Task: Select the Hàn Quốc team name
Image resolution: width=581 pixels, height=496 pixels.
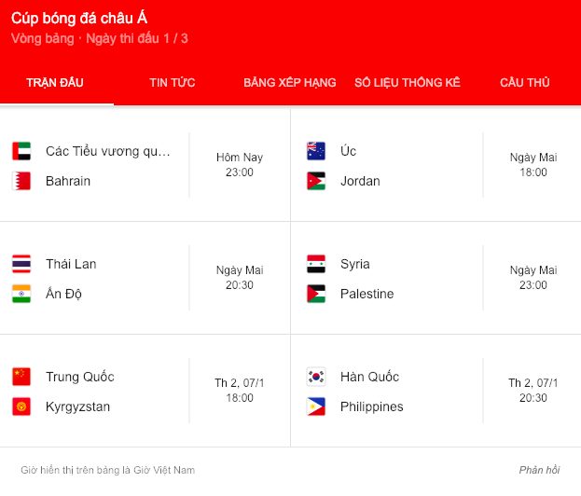Action: (x=369, y=377)
